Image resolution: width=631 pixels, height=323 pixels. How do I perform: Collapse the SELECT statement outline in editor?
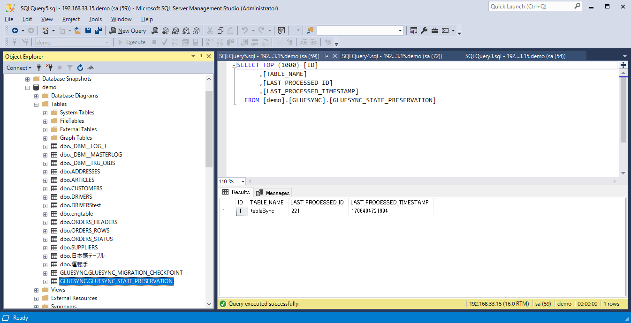tap(233, 66)
